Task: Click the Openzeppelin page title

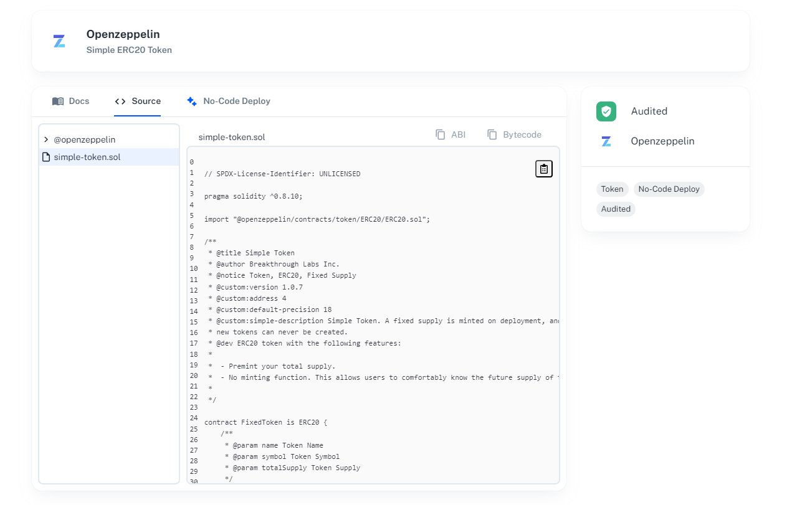Action: 123,34
